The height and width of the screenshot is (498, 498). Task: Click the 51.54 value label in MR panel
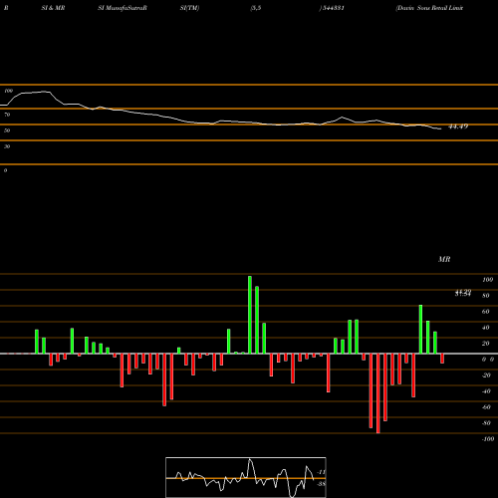463,294
